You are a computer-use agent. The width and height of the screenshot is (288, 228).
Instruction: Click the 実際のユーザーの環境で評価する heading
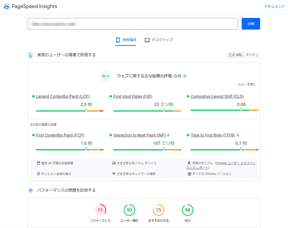pyautogui.click(x=66, y=55)
